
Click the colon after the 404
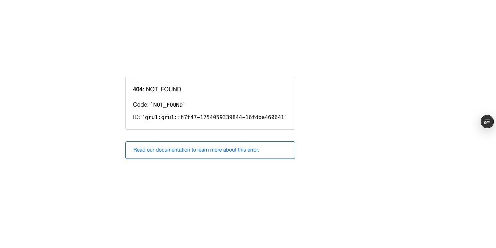(x=144, y=89)
